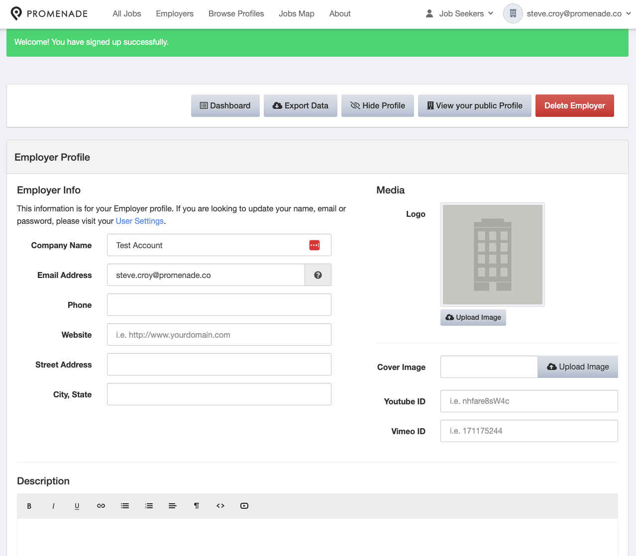Click the Promenade logo icon
This screenshot has height=556, width=636.
16,13
